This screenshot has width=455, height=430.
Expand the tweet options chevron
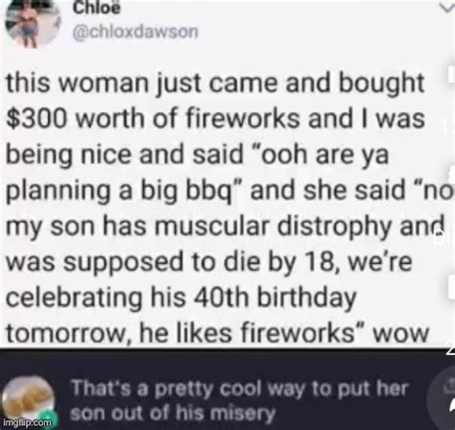pyautogui.click(x=448, y=9)
